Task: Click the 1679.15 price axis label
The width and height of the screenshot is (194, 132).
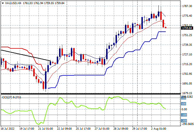Action: [187, 93]
